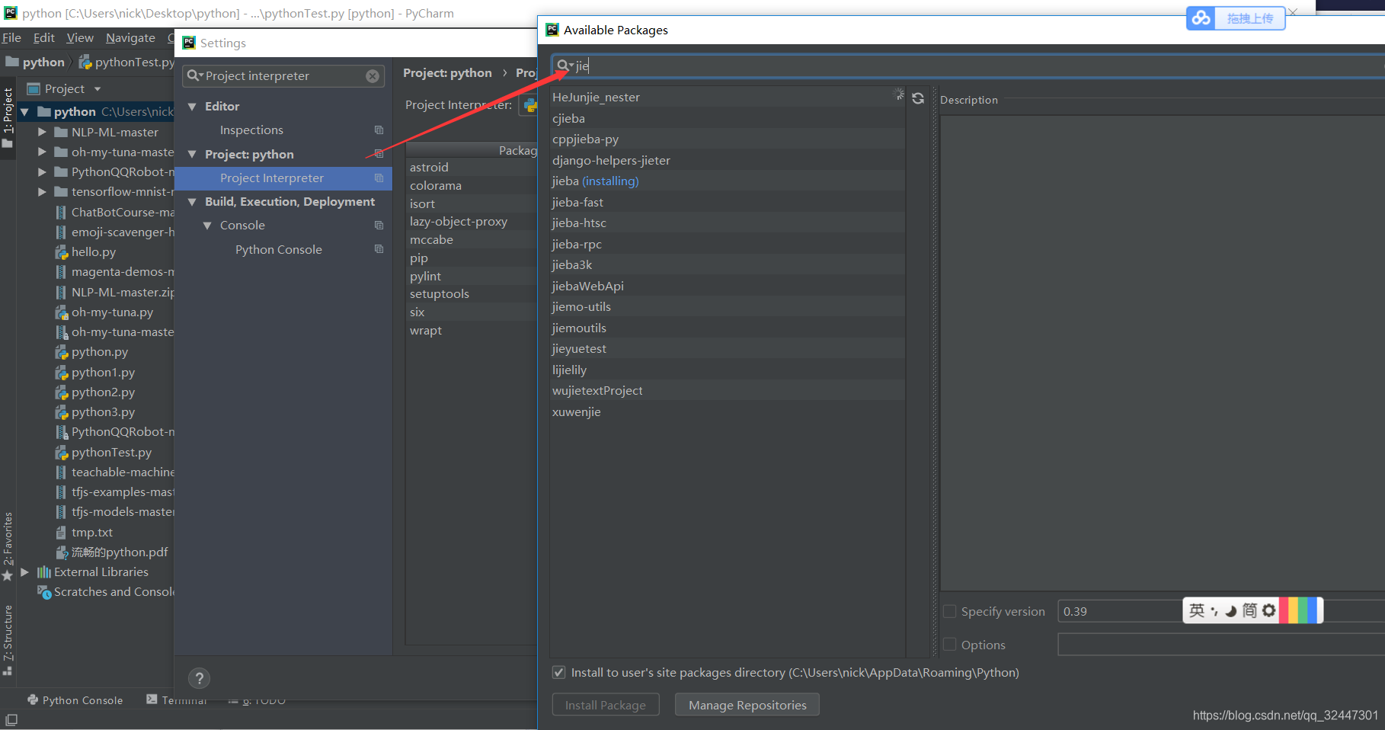This screenshot has width=1385, height=730.
Task: Select the jieba (installing) entry
Action: coord(728,181)
